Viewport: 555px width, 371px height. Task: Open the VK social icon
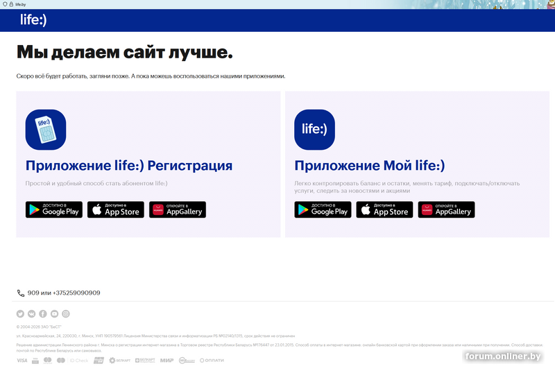pyautogui.click(x=31, y=313)
